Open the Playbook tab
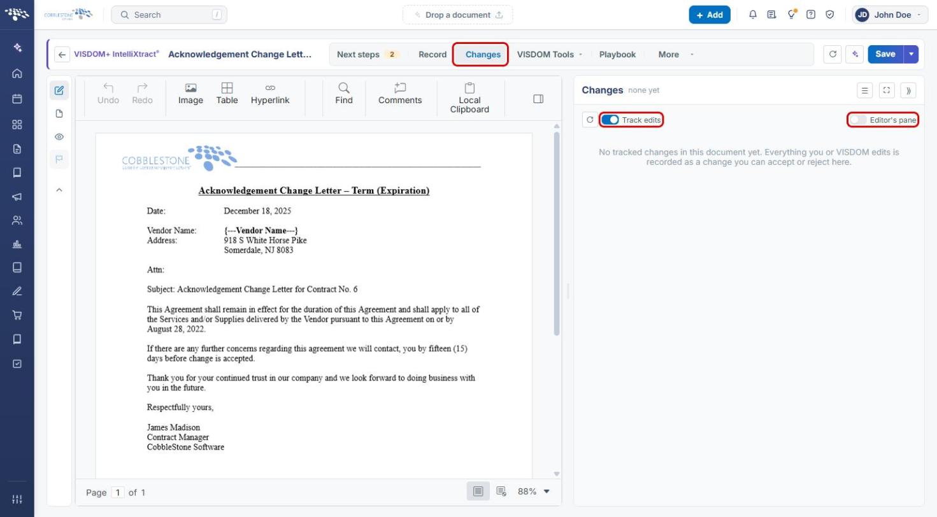 617,55
